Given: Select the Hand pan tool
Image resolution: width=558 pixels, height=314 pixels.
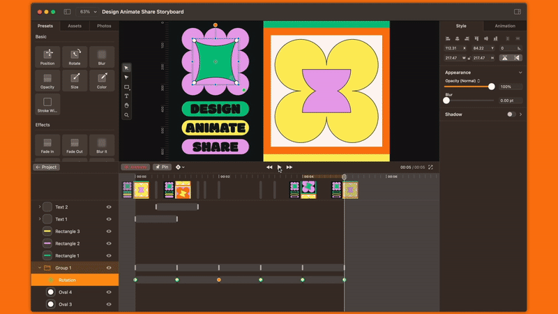Looking at the screenshot, I should coord(126,106).
